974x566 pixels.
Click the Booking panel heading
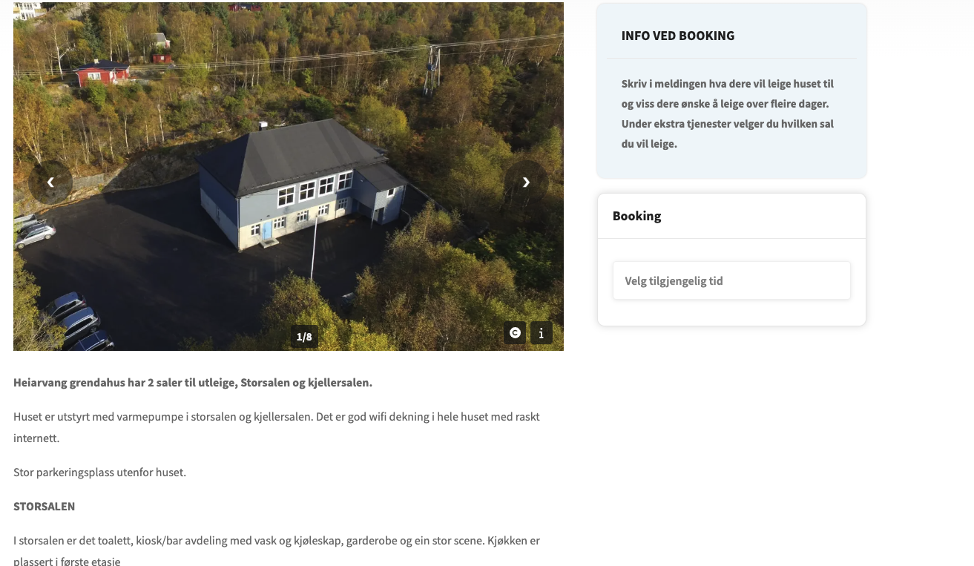coord(636,216)
